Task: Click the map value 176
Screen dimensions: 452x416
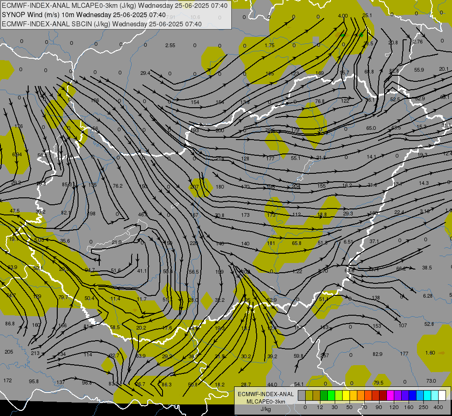Action: click(18, 126)
